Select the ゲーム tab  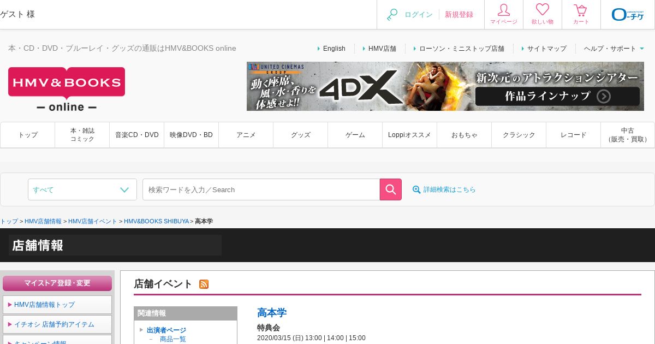tap(355, 135)
